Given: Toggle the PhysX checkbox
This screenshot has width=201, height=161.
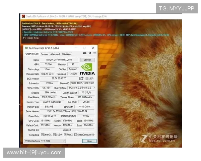Looking at the screenshot, I should click(x=66, y=135).
